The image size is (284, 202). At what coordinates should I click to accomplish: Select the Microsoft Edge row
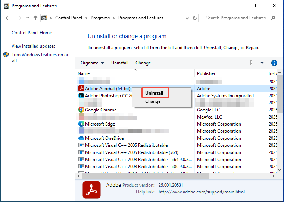176,124
